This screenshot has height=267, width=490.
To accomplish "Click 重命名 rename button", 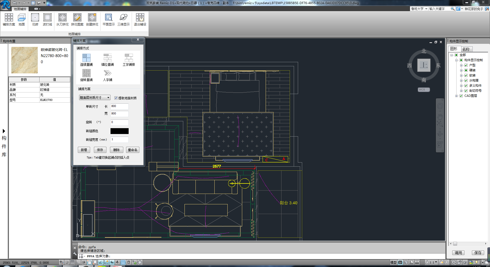I will 133,150.
